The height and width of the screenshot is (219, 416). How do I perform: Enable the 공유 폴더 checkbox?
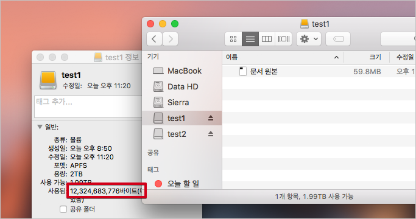[x=63, y=209]
